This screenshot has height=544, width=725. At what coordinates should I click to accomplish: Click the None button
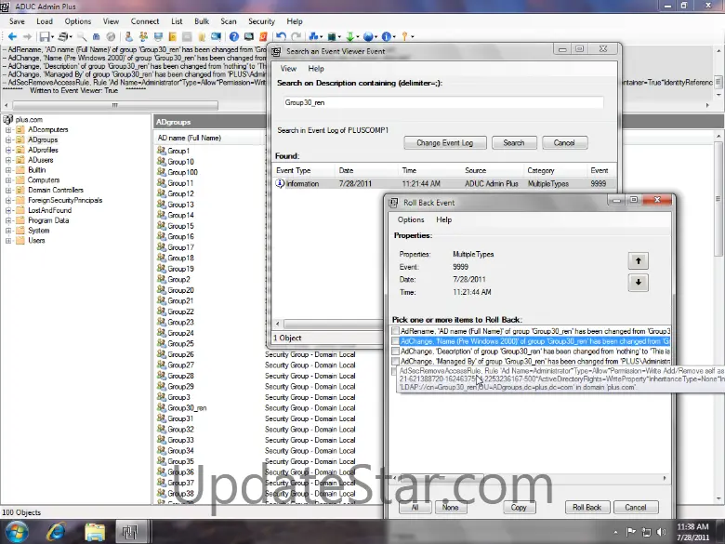pos(450,508)
